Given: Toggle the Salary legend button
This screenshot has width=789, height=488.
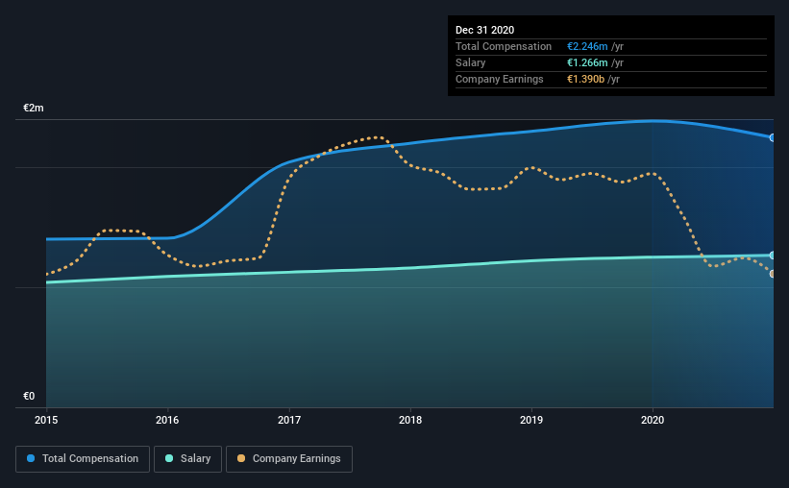Looking at the screenshot, I should pyautogui.click(x=187, y=459).
